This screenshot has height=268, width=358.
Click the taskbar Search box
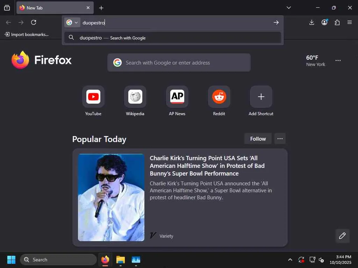[58, 260]
